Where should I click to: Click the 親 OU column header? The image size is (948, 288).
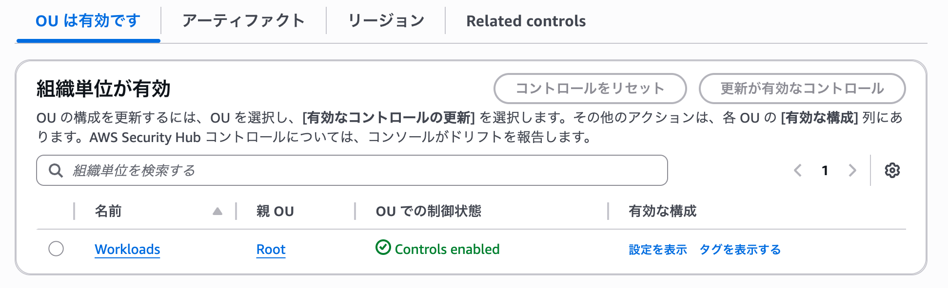click(x=275, y=211)
